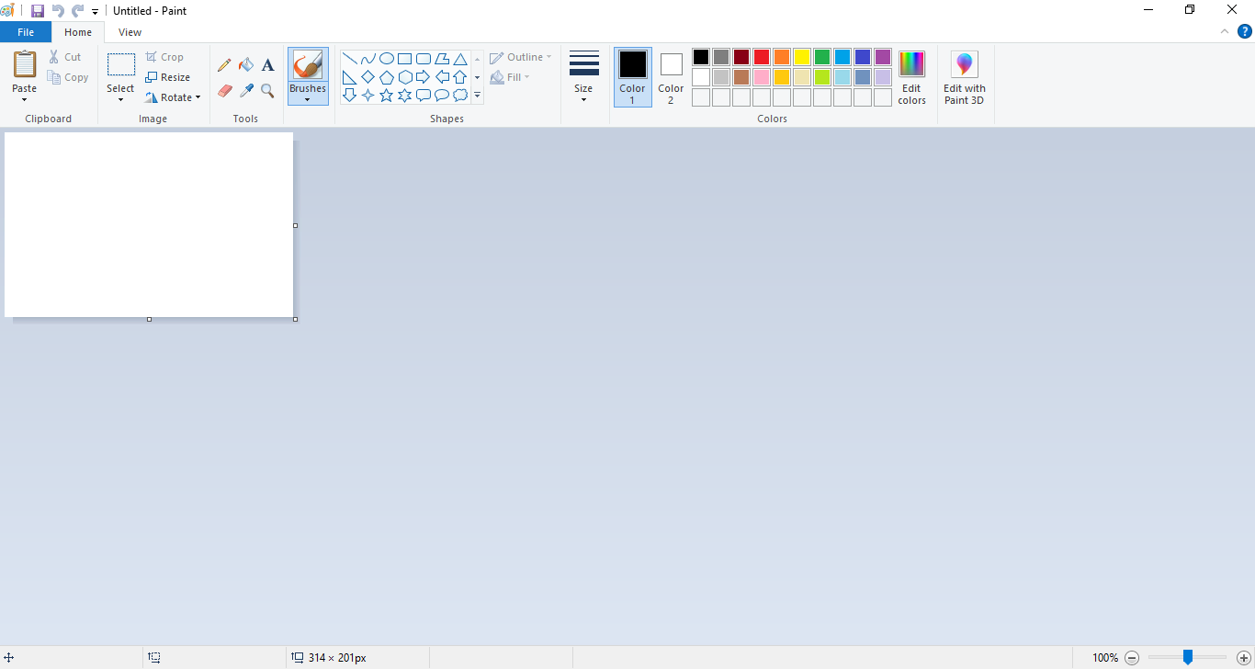
Task: Select the Text tool
Action: click(x=267, y=65)
